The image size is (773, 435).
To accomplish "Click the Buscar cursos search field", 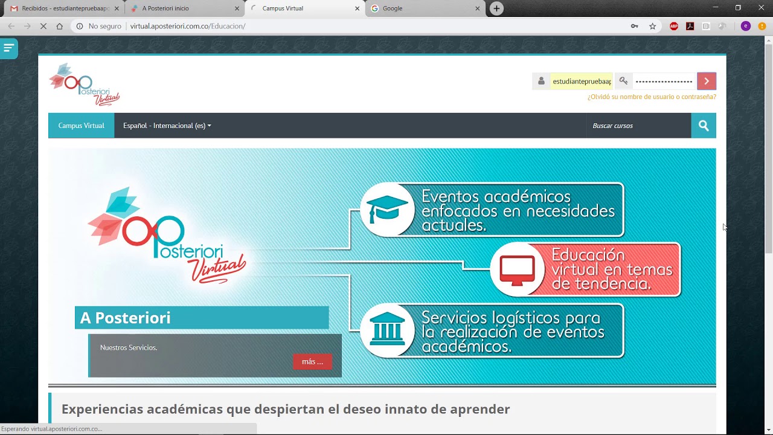I will [639, 126].
